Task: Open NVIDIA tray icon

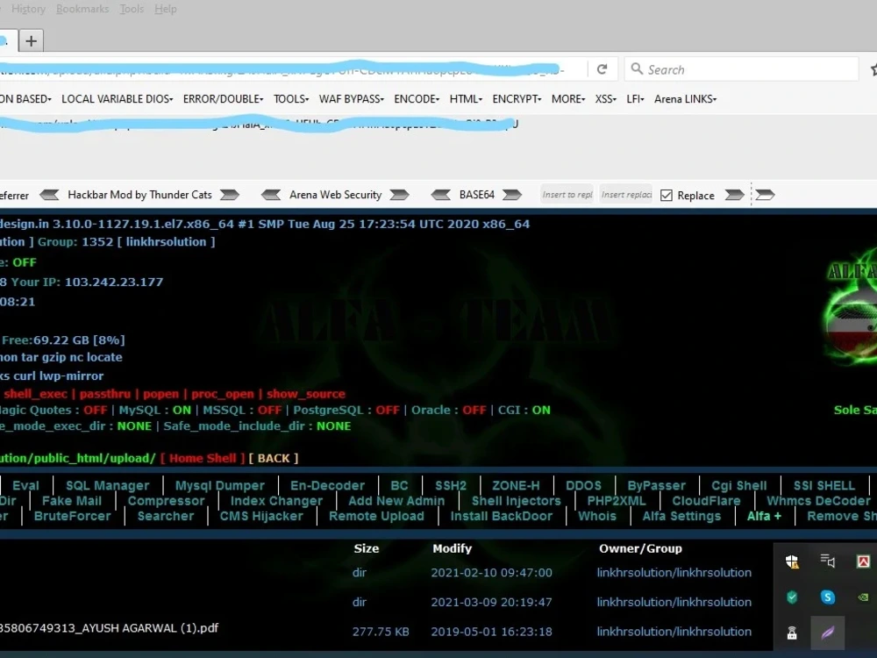Action: (x=863, y=597)
